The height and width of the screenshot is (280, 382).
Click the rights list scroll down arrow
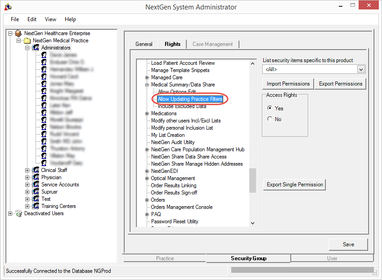coord(252,223)
